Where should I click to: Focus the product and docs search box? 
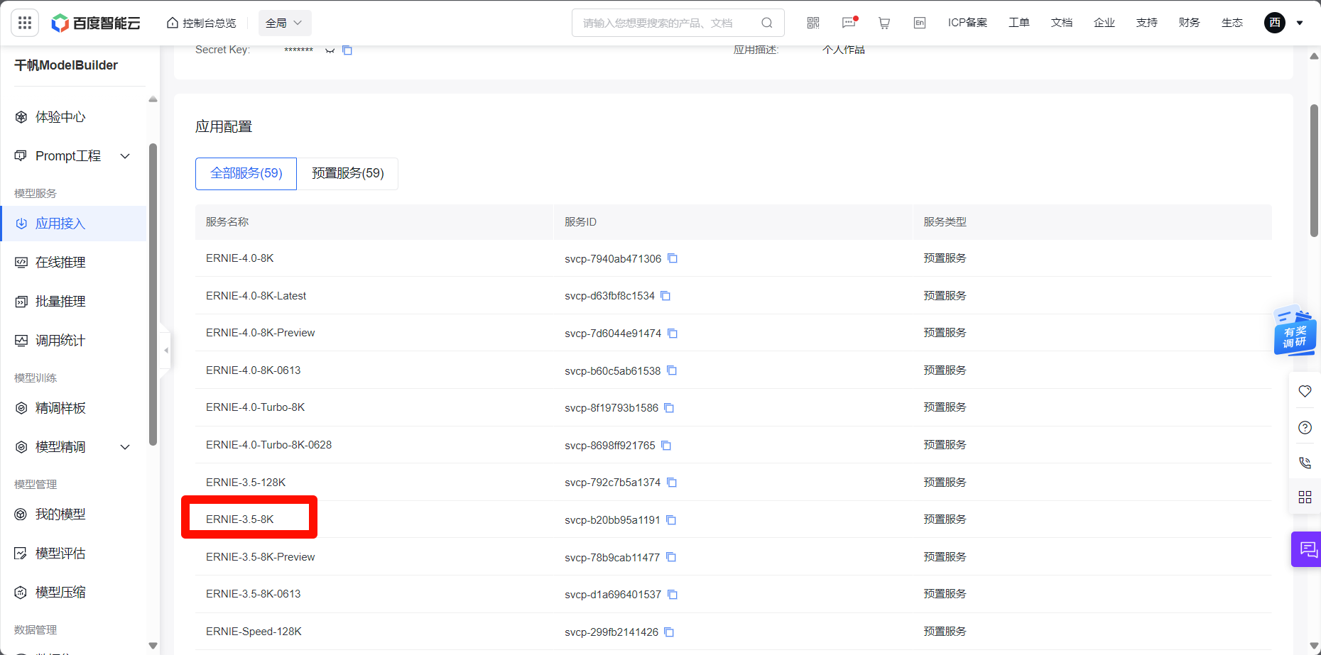pyautogui.click(x=668, y=23)
